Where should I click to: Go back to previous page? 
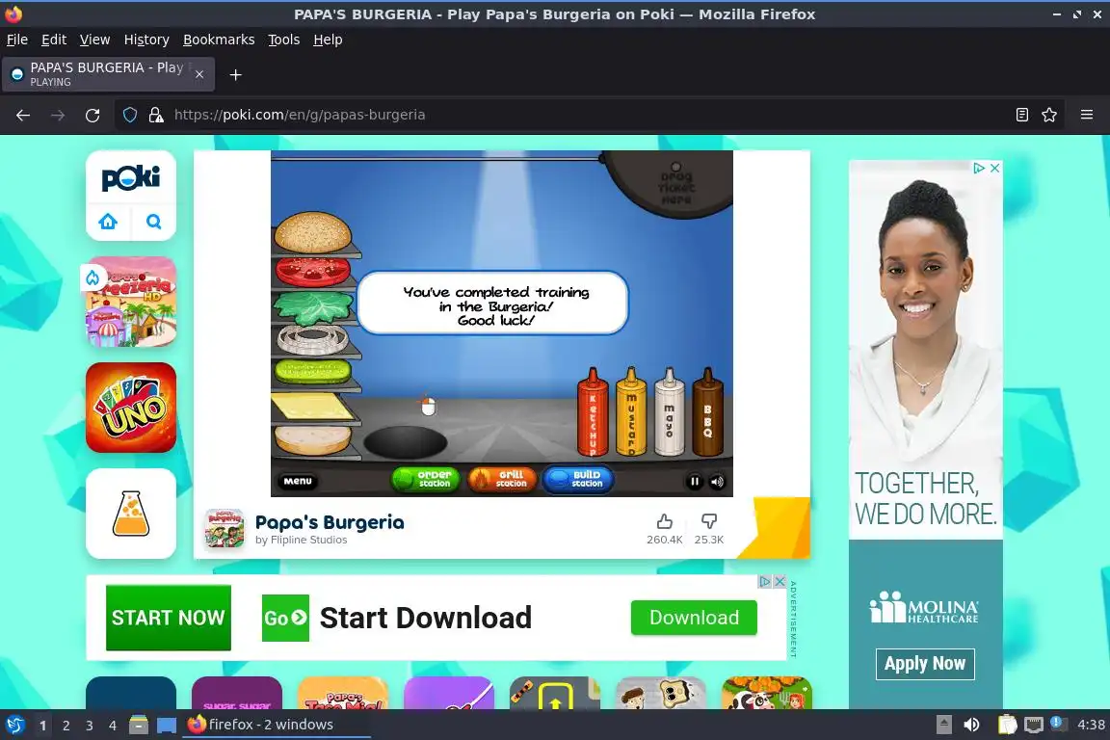(x=23, y=115)
